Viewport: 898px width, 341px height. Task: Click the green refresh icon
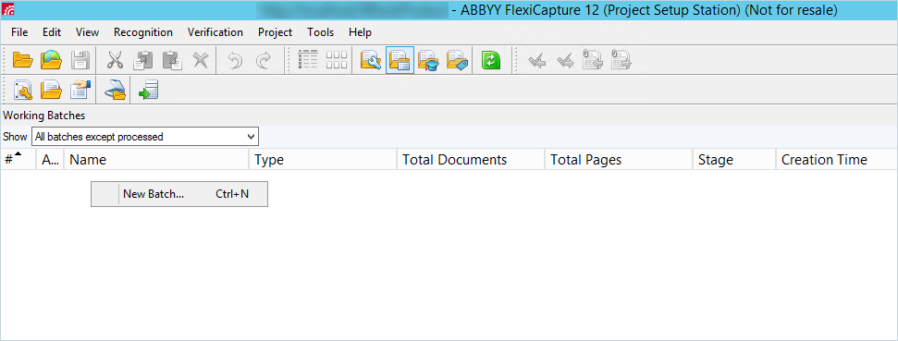click(x=491, y=60)
